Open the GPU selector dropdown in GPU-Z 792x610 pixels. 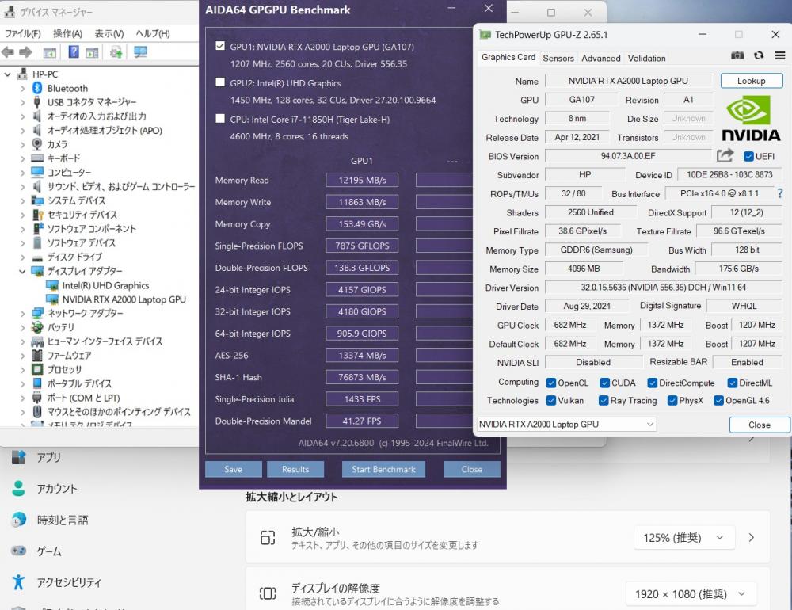(566, 425)
